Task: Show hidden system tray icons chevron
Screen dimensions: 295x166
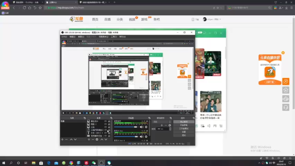Action: click(259, 163)
